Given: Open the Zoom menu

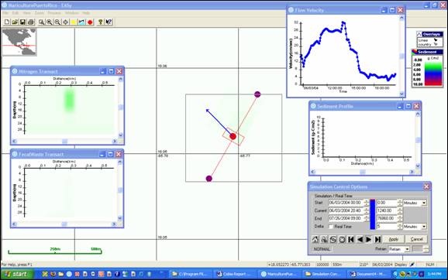Looking at the screenshot, I should coord(40,13).
